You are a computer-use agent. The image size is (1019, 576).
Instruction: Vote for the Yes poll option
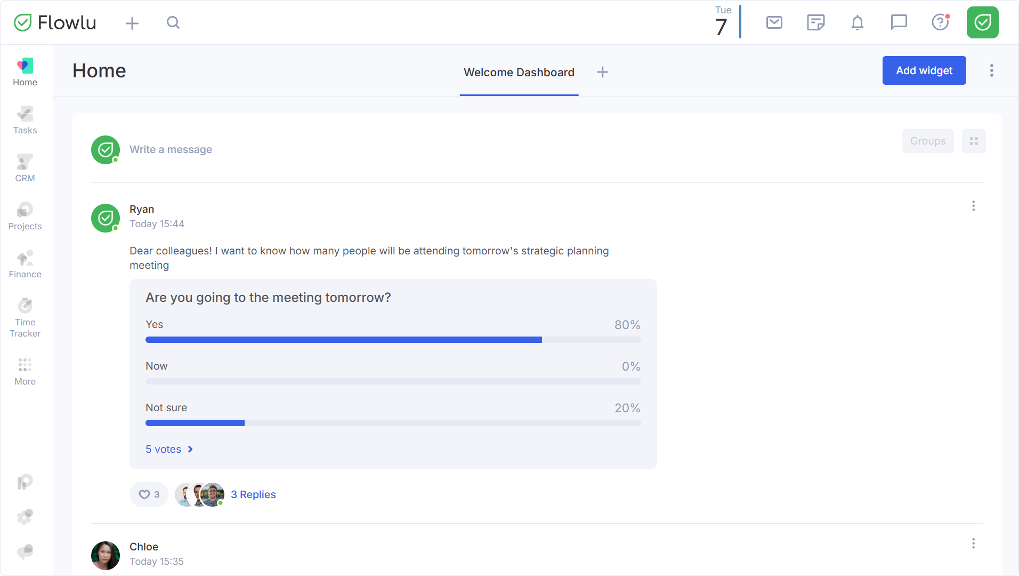(393, 331)
